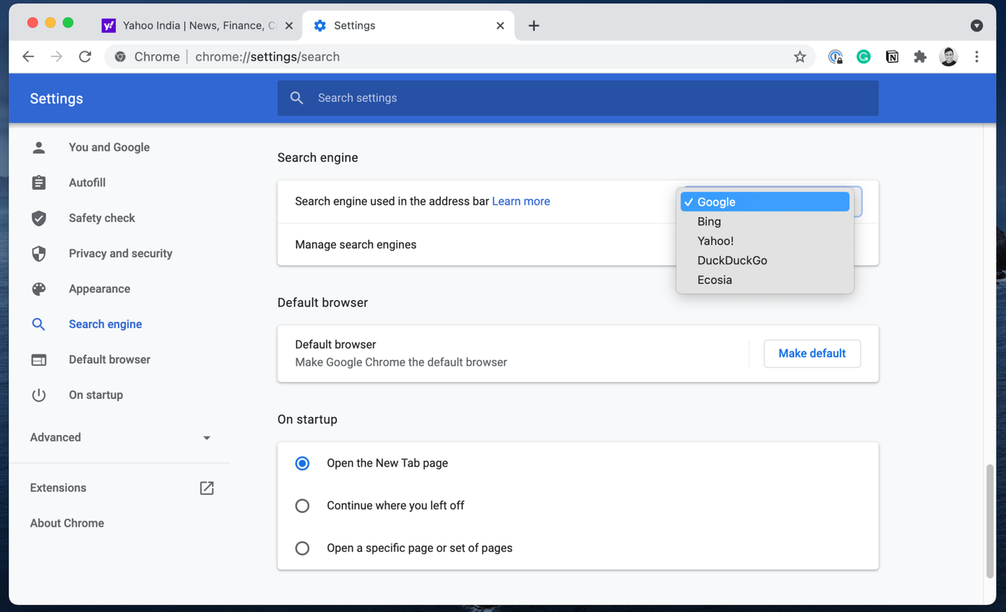This screenshot has width=1006, height=612.
Task: Click the address bar URL
Action: 267,56
